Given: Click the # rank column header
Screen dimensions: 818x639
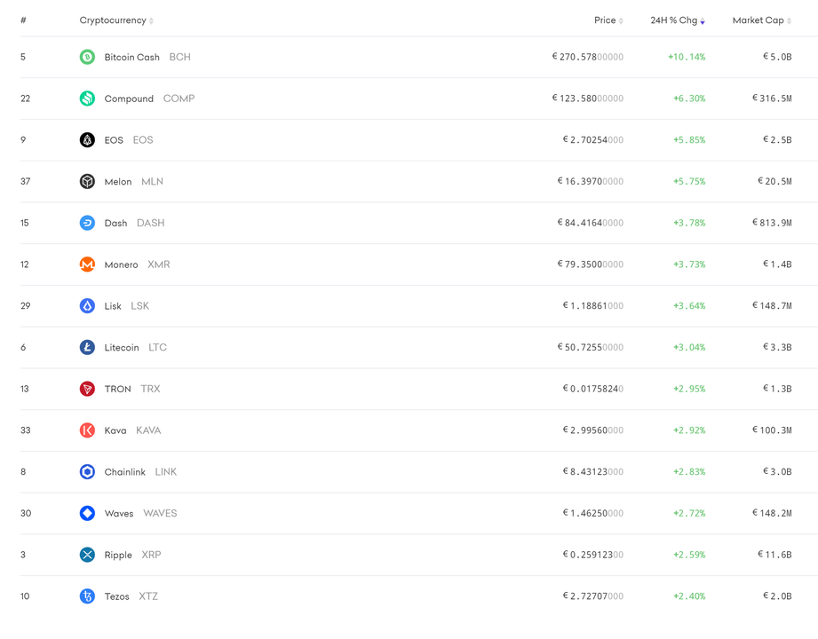Looking at the screenshot, I should (x=23, y=20).
